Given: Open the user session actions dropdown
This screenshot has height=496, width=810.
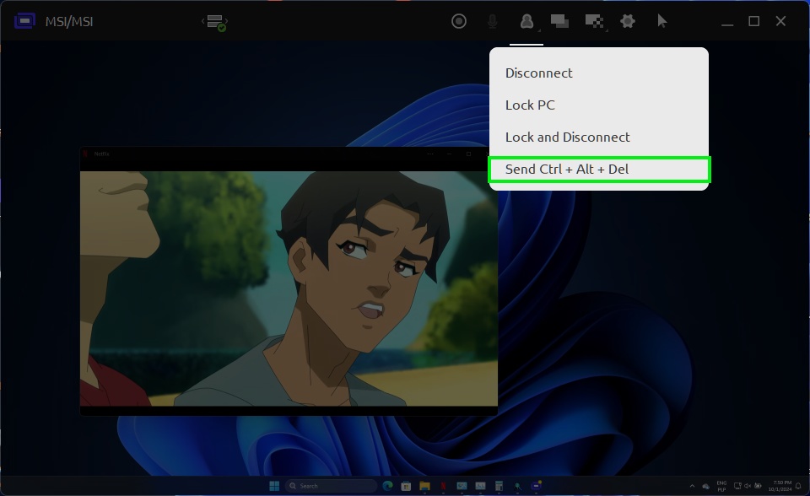Looking at the screenshot, I should pos(526,21).
